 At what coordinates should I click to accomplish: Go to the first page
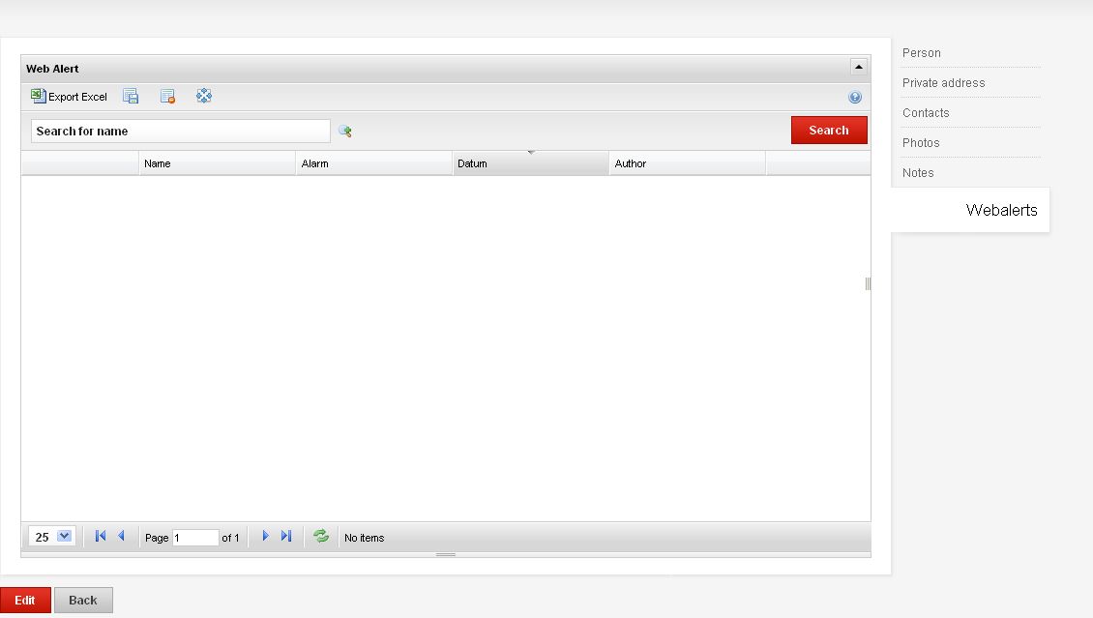pos(100,537)
